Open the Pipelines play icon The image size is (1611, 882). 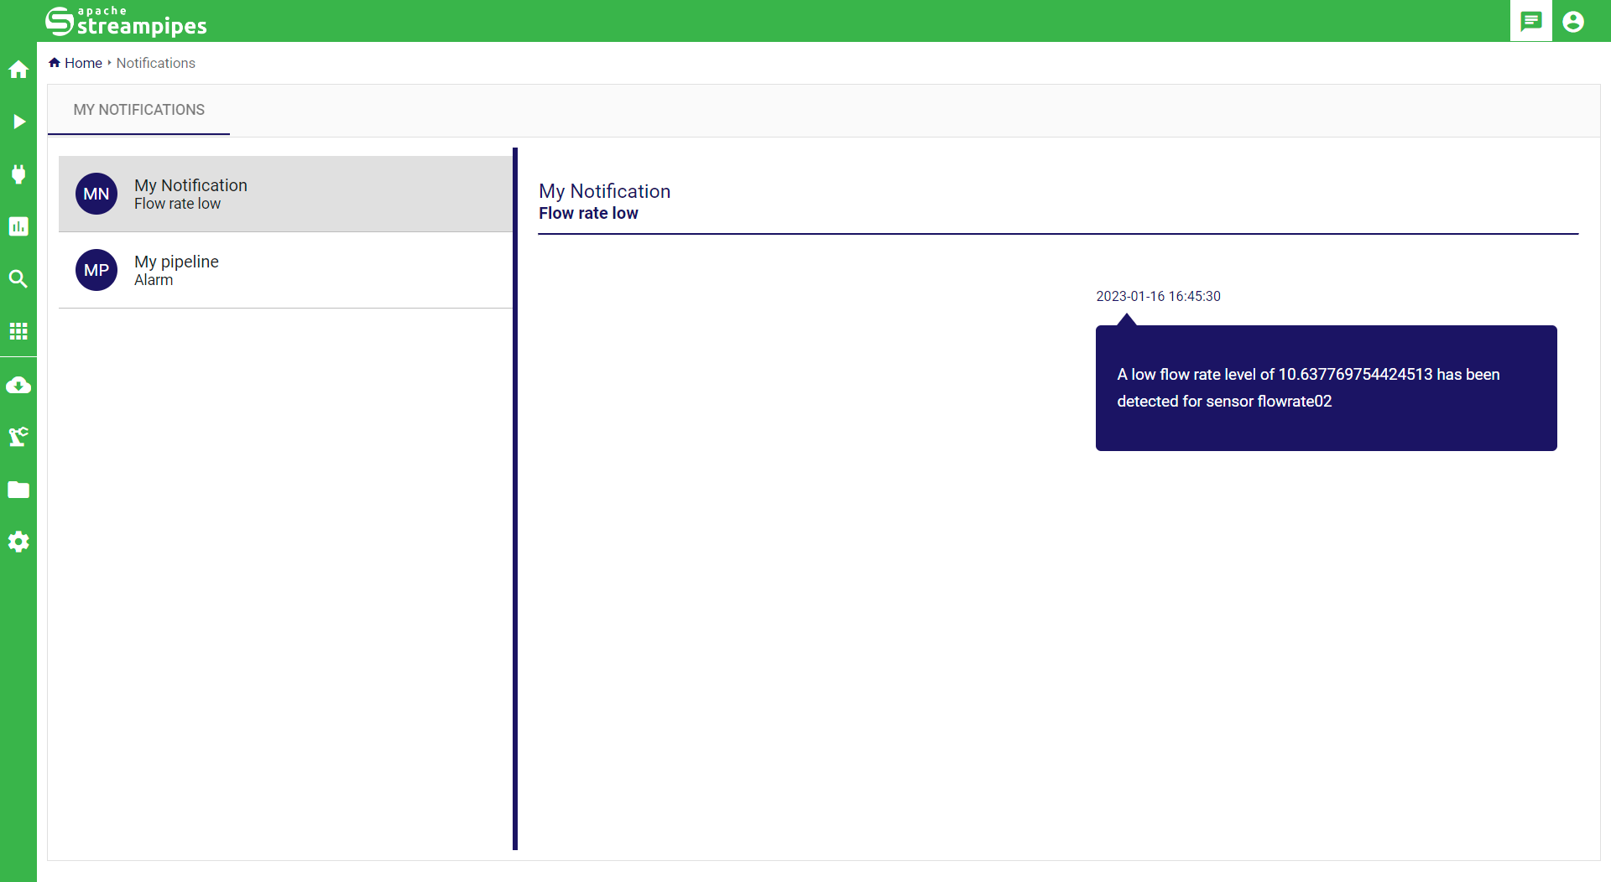(x=18, y=122)
